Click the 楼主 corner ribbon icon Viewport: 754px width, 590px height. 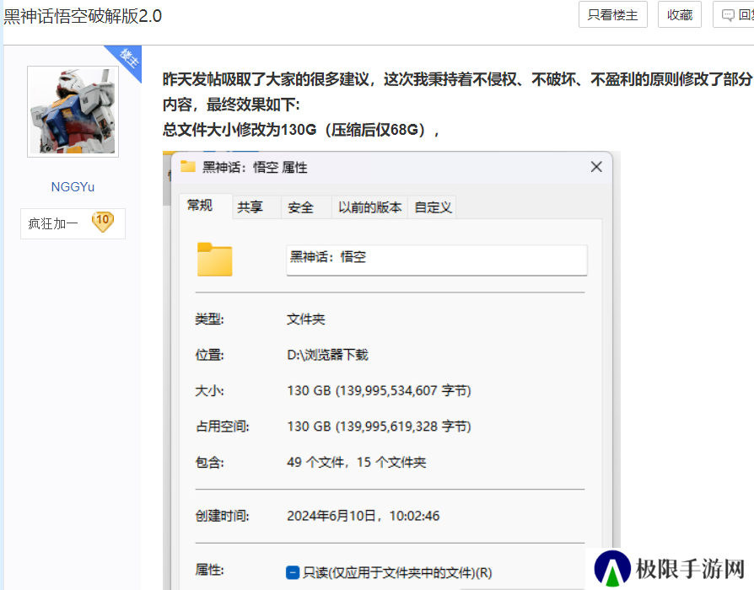tap(128, 60)
